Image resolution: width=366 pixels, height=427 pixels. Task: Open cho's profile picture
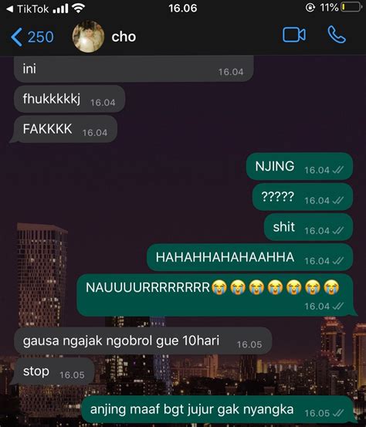(88, 36)
